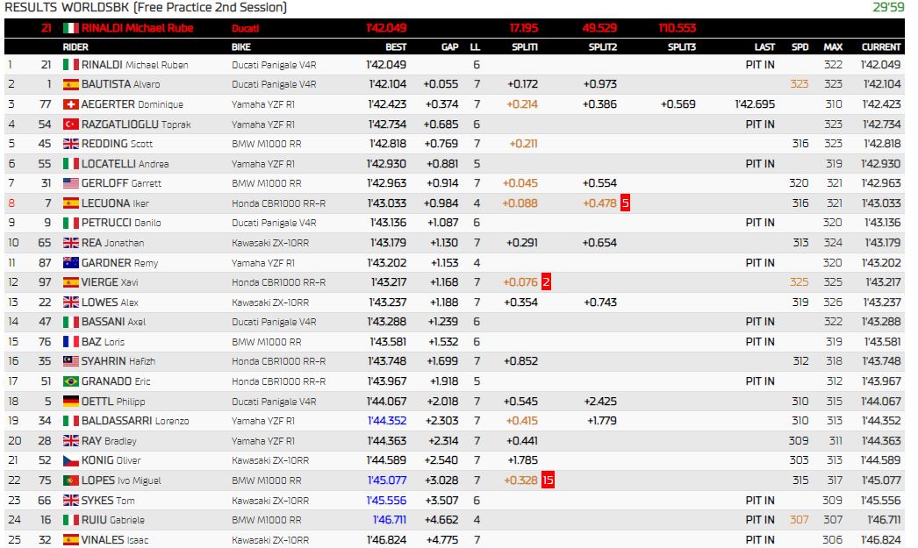The image size is (918, 548).
Task: Click the Italian flag beside BASSANI Axel
Action: pos(71,322)
